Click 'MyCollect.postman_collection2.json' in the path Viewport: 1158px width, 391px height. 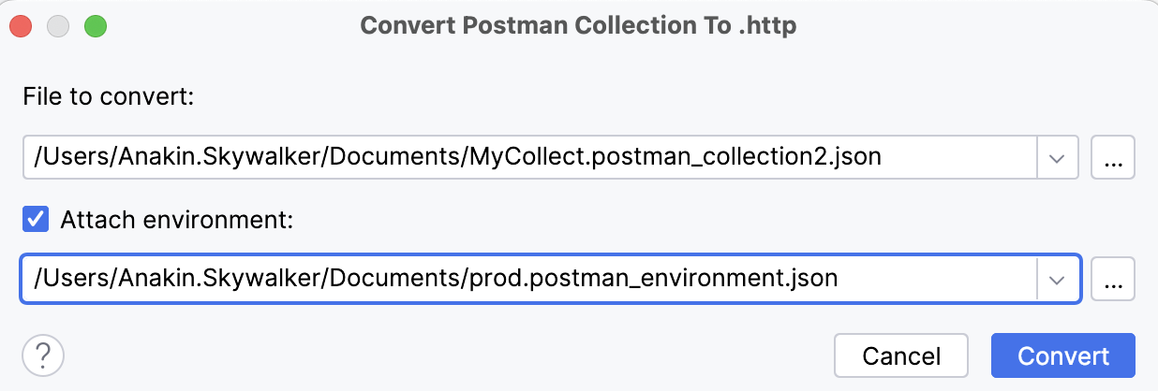tap(673, 158)
